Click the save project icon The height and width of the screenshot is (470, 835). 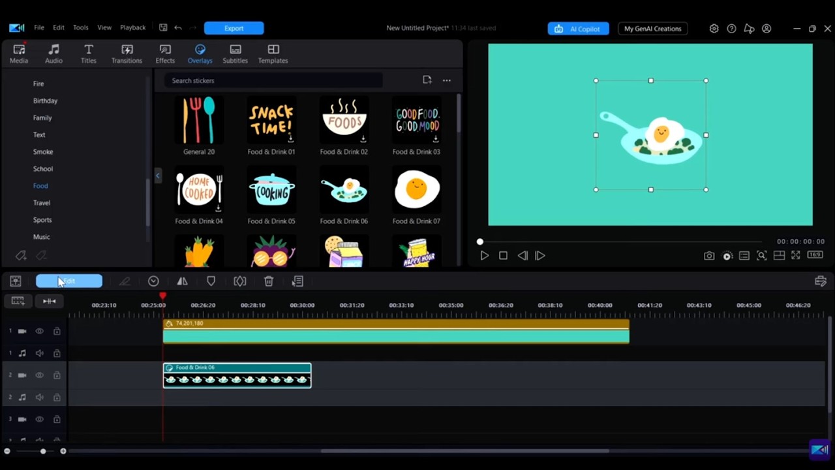pyautogui.click(x=163, y=28)
